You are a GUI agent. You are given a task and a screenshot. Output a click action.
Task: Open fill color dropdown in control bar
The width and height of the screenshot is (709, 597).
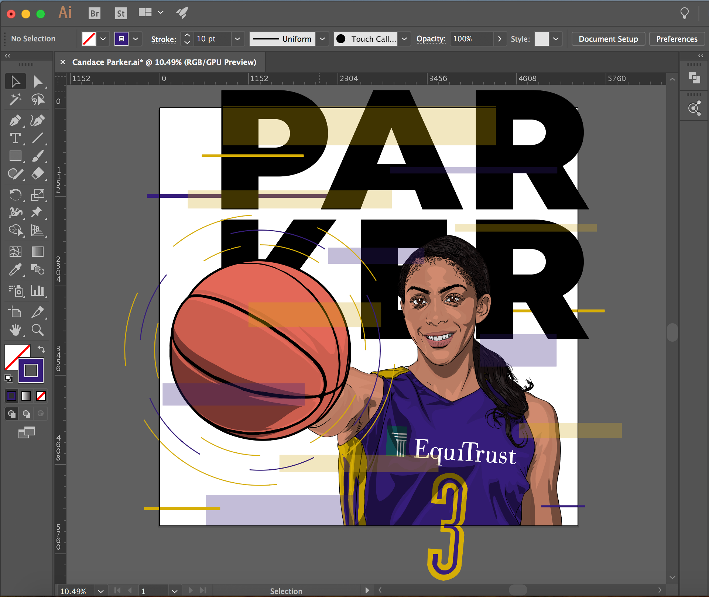[103, 39]
